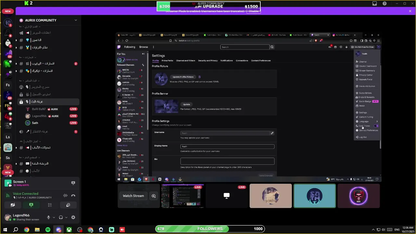The height and width of the screenshot is (234, 416).
Task: Click the profile banner Update button
Action: pos(187,104)
